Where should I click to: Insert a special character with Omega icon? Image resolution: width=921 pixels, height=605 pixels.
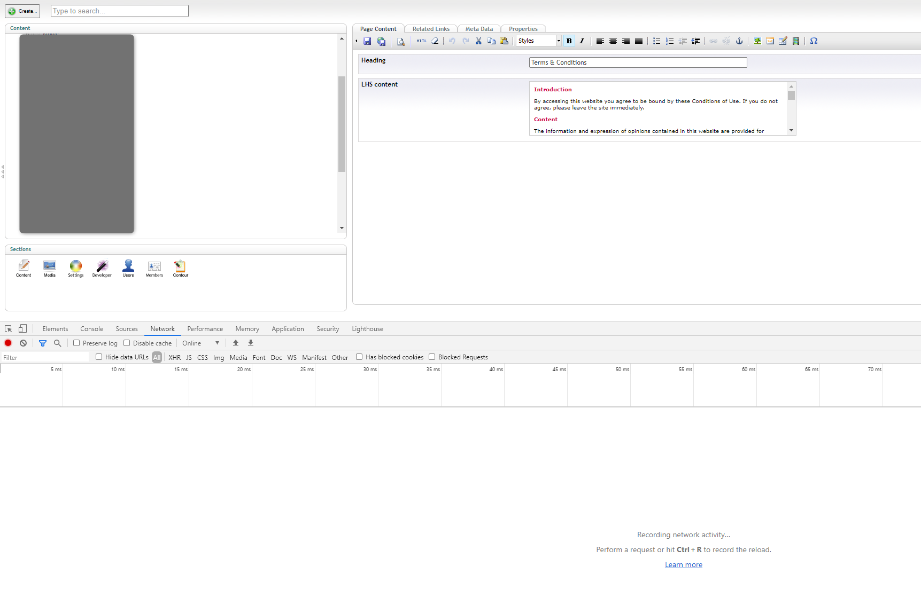pyautogui.click(x=814, y=41)
